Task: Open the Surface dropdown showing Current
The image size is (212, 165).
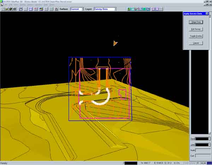Action: tap(83, 9)
